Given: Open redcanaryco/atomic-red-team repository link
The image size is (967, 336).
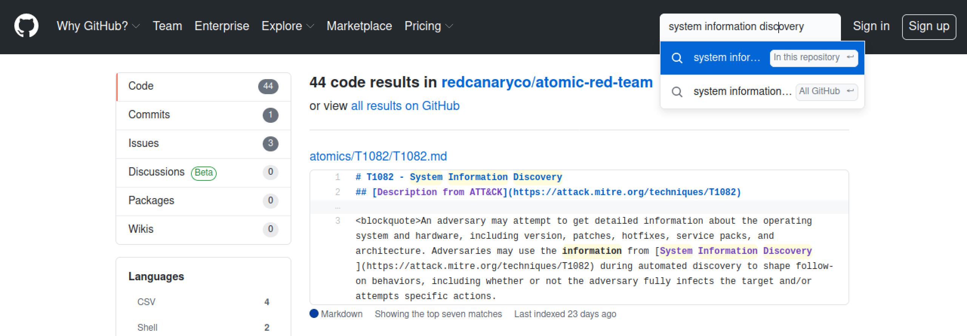Looking at the screenshot, I should click(x=547, y=82).
